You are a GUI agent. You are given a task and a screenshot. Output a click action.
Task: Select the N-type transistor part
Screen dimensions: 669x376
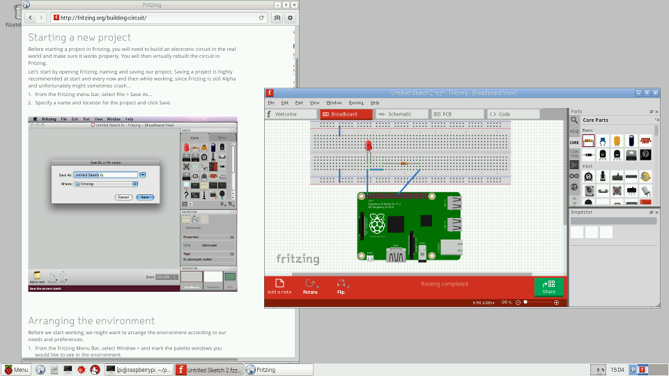click(x=617, y=155)
